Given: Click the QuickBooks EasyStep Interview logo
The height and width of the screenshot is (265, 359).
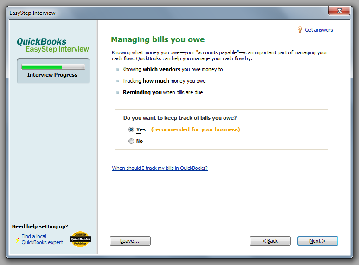Looking at the screenshot, I should pos(53,45).
